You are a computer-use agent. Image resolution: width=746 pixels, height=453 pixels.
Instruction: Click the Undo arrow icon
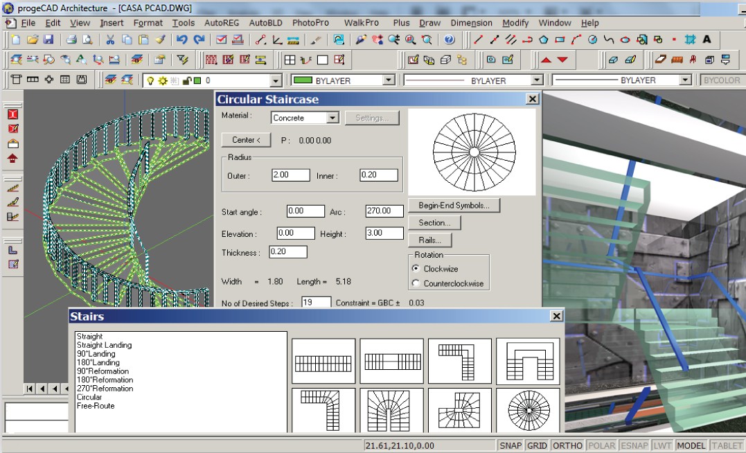point(182,40)
